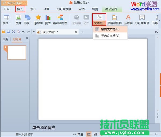
Task: Click 单击添加备注 notes field
Action: 44,128
